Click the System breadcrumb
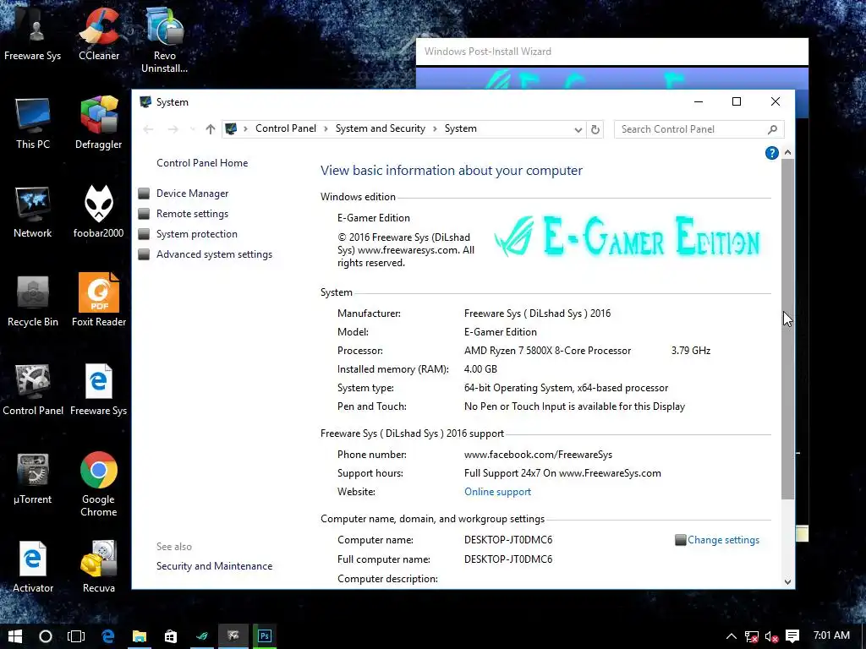The height and width of the screenshot is (649, 866). click(461, 128)
